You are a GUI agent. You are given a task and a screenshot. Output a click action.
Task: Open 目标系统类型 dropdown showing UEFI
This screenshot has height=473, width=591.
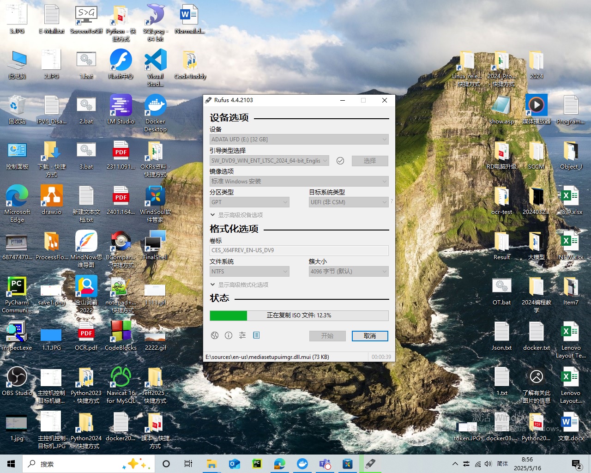[x=349, y=202]
